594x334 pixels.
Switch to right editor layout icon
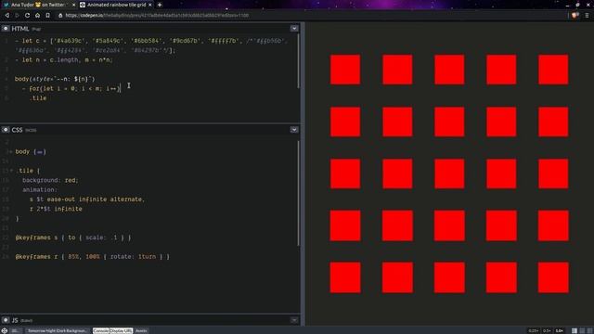[x=589, y=330]
